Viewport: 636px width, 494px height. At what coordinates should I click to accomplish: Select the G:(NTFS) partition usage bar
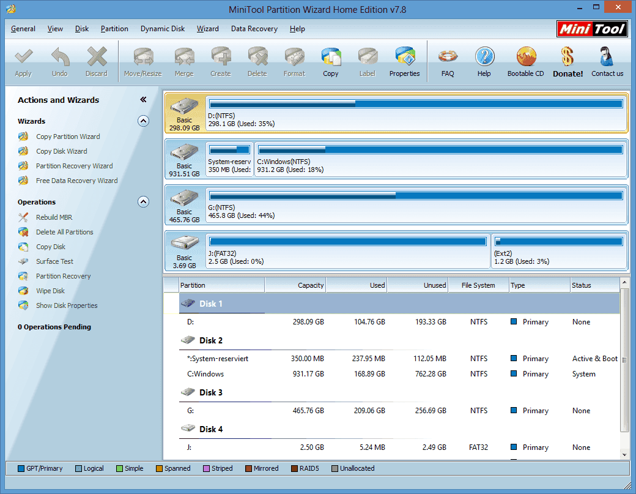tap(416, 196)
